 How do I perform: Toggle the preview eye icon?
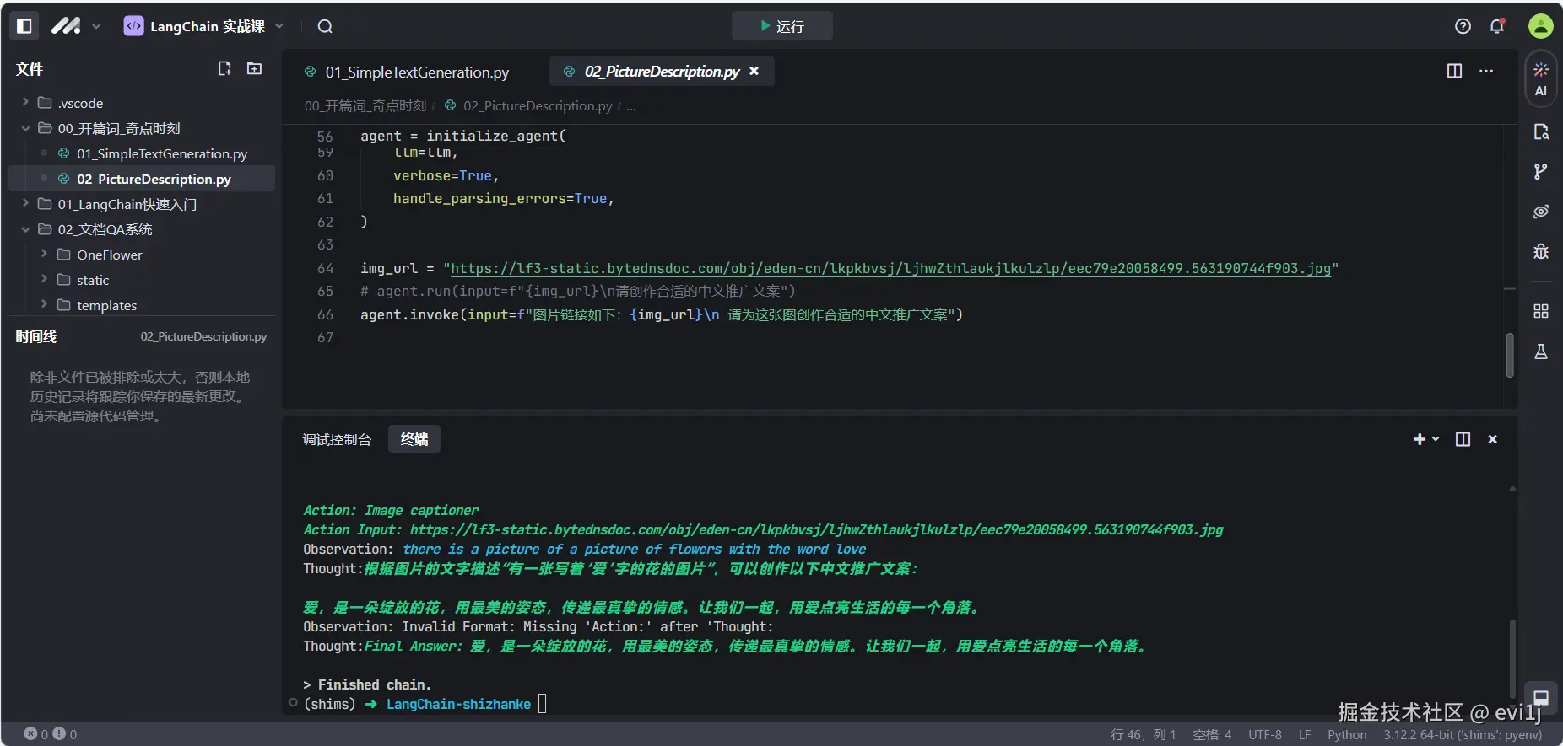pyautogui.click(x=1540, y=211)
